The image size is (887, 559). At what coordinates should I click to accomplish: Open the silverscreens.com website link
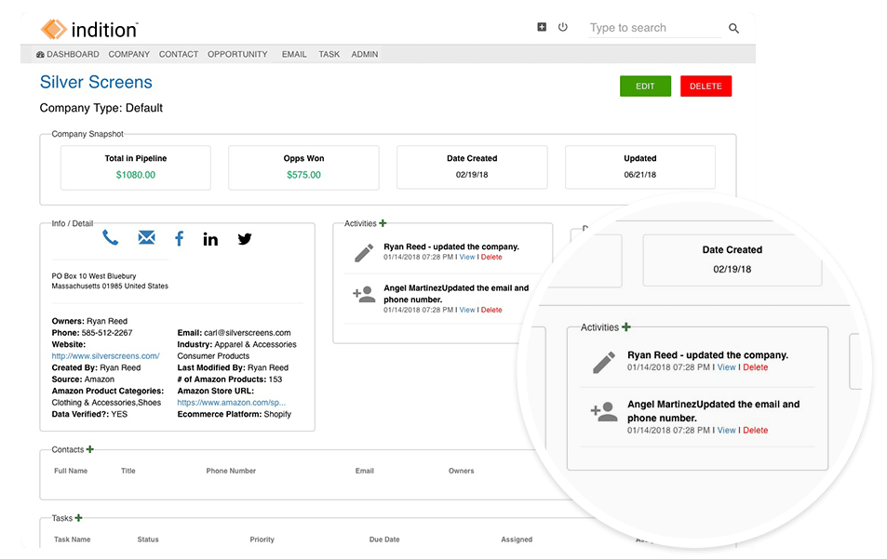click(x=105, y=356)
